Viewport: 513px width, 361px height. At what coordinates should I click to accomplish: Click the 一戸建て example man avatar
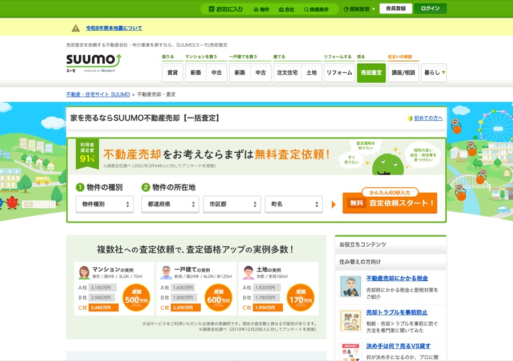(166, 272)
